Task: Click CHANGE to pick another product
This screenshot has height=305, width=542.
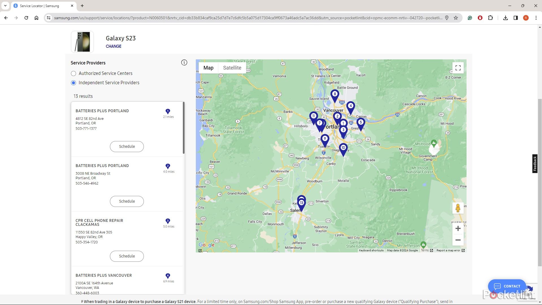Action: (x=113, y=46)
